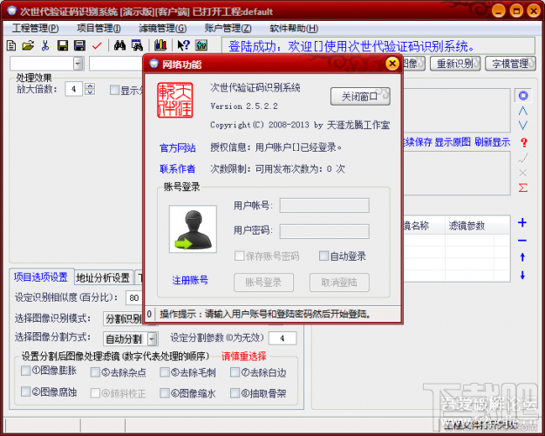Increase 放大倍数 with the spinner up arrow

click(90, 85)
